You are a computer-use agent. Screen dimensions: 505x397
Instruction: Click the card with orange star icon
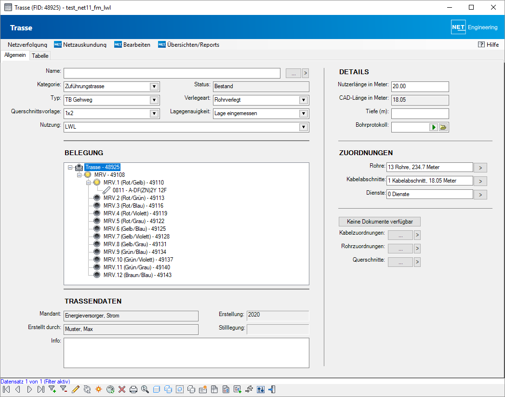pos(203,390)
